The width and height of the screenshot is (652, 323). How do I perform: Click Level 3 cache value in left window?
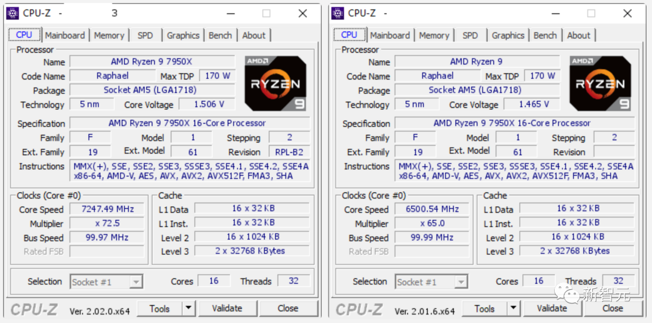[x=252, y=251]
